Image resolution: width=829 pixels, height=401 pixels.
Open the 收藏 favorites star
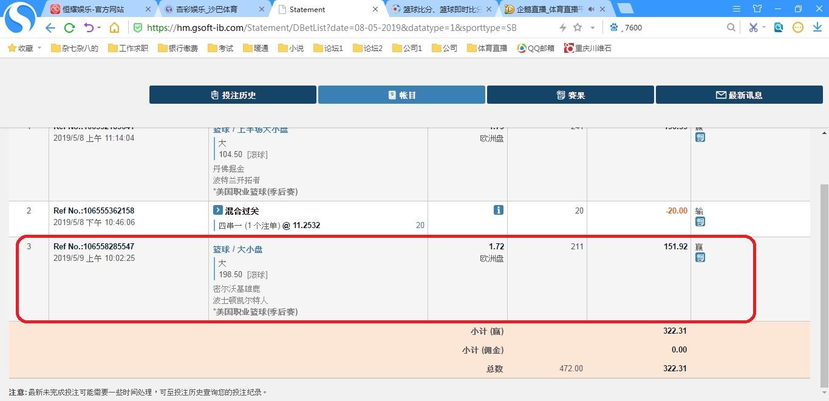pos(12,48)
